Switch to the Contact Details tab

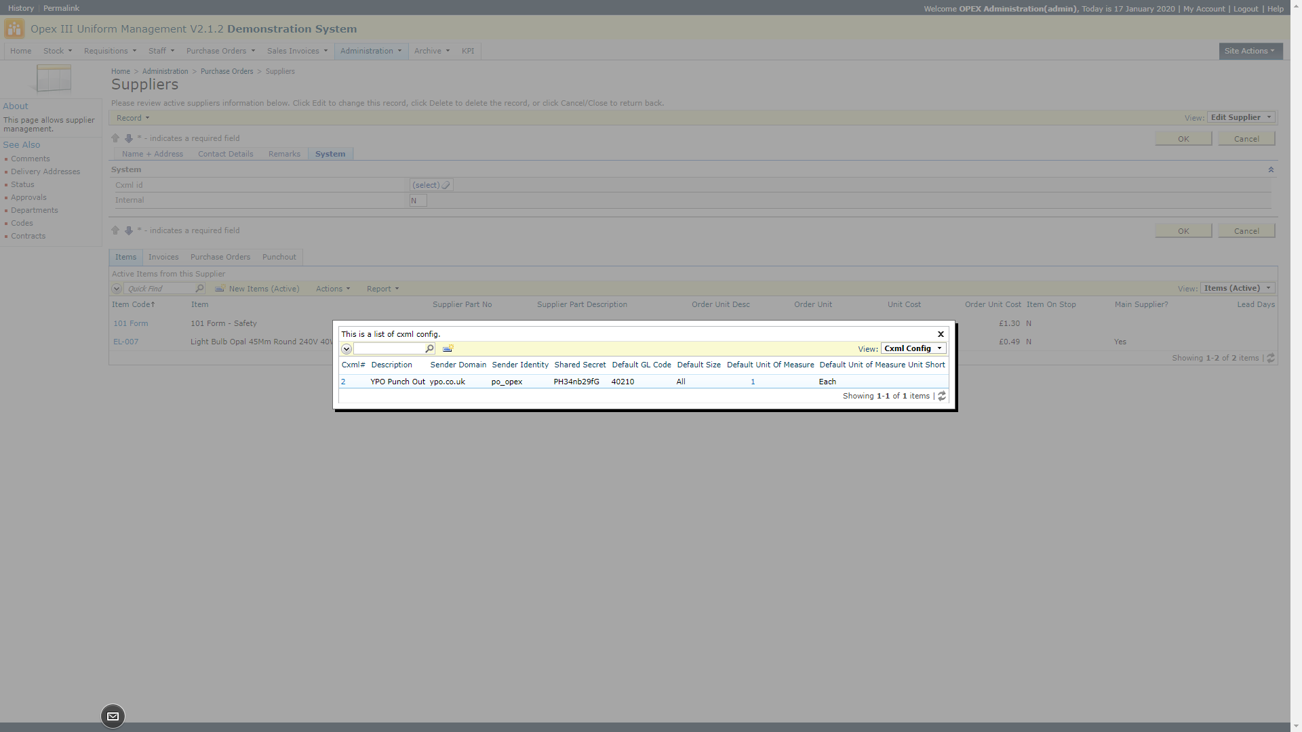click(x=225, y=154)
